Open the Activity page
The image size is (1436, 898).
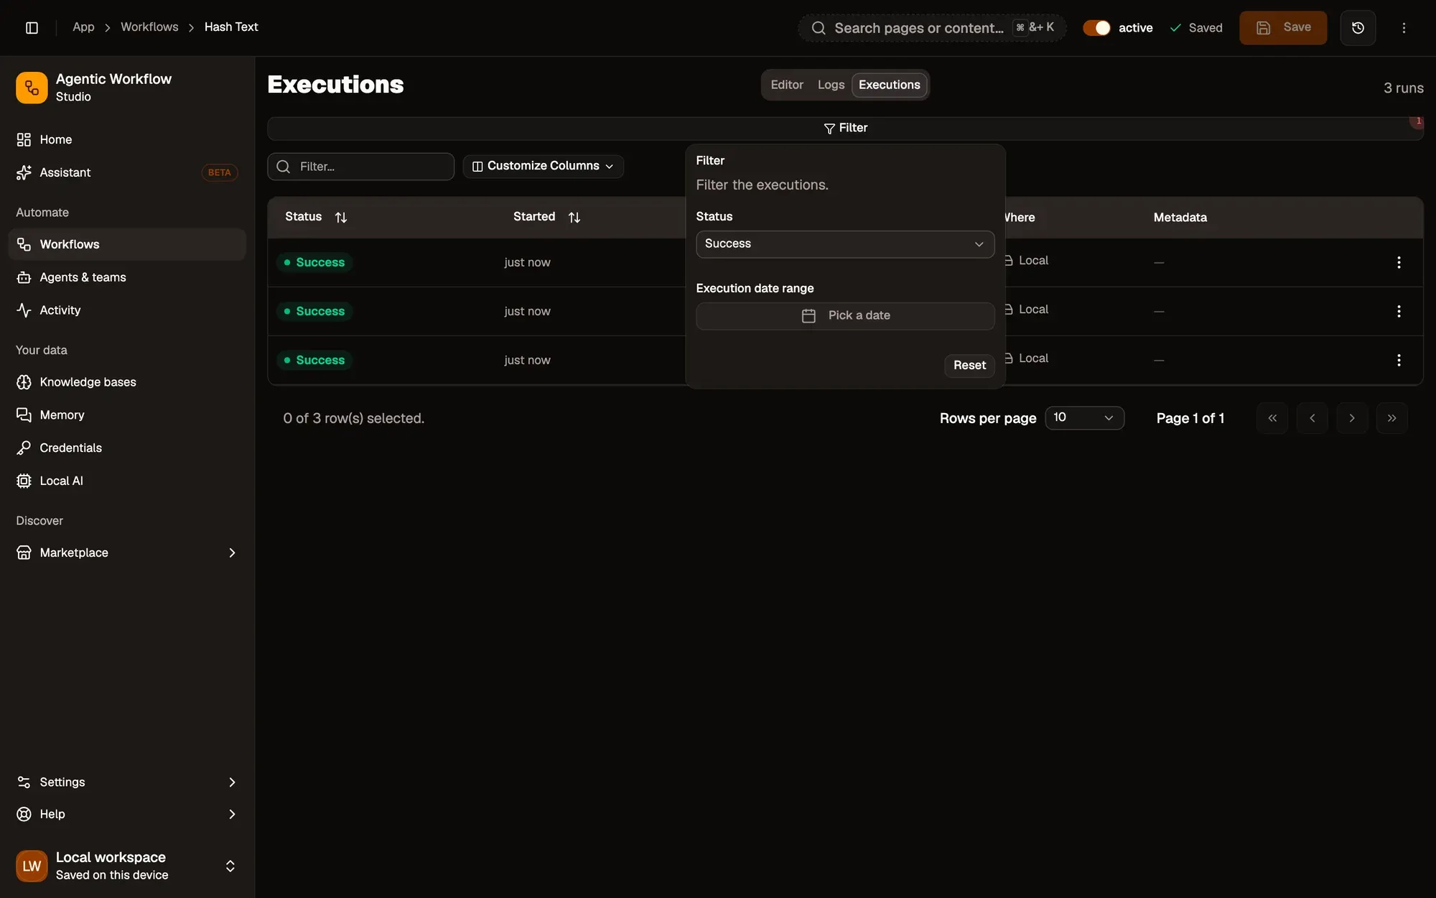(x=127, y=310)
